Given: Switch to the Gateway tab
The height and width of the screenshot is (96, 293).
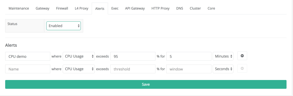Looking at the screenshot, I should (42, 8).
